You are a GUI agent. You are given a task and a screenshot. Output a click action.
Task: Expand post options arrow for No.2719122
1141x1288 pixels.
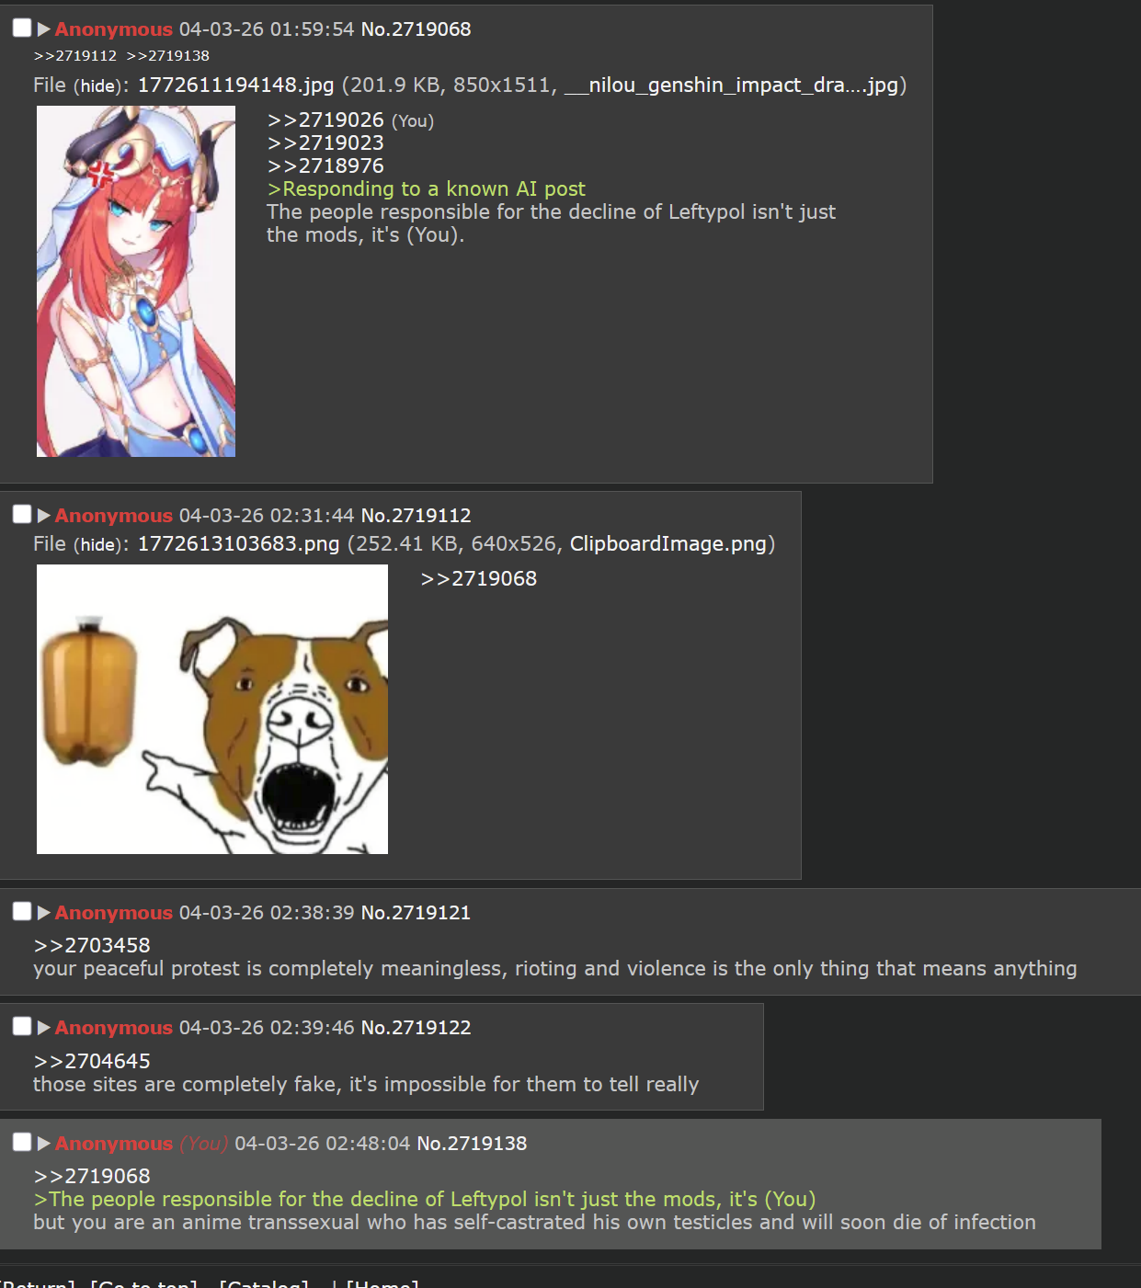tap(43, 1027)
